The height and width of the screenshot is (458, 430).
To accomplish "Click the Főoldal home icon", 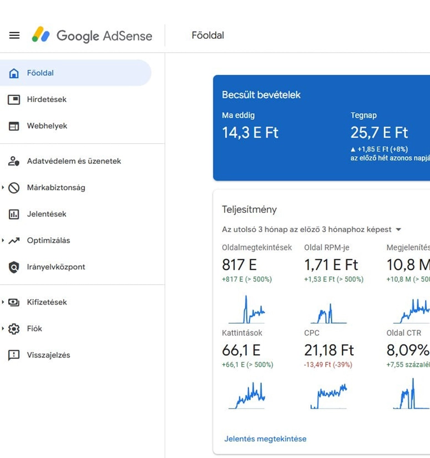I will [x=14, y=73].
